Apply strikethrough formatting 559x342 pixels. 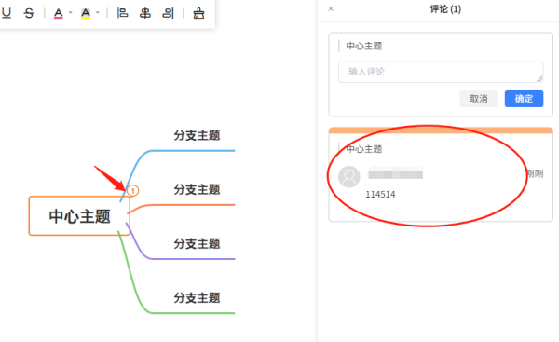coord(29,13)
